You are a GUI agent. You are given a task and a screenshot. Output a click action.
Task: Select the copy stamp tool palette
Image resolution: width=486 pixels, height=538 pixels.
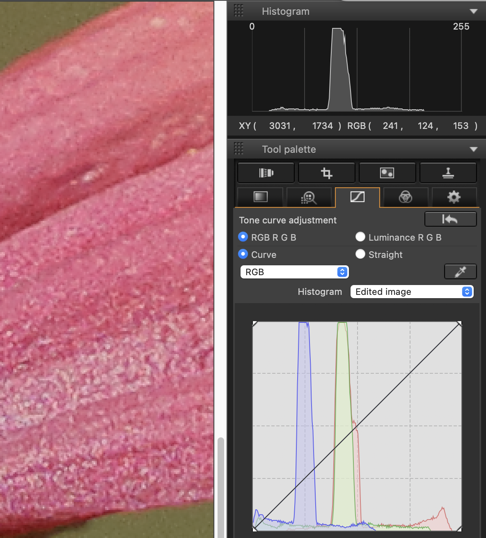point(448,173)
